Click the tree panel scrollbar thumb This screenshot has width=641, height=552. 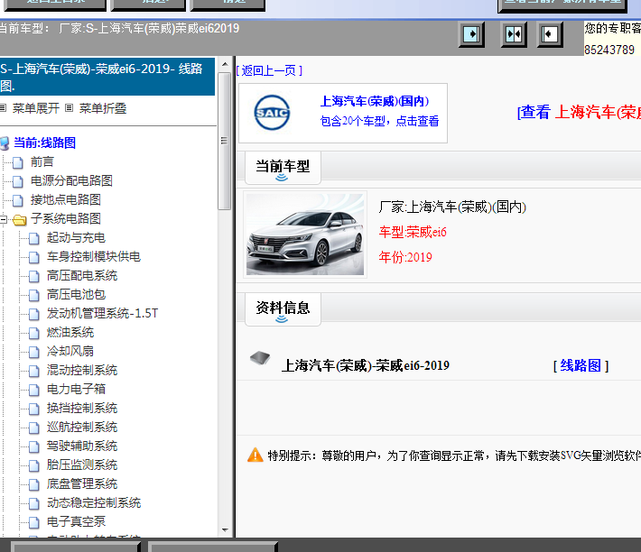pos(225,141)
